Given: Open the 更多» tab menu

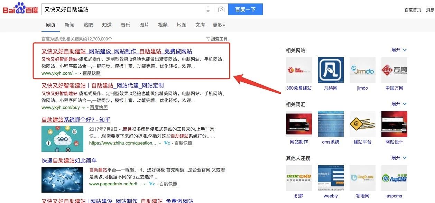Looking at the screenshot, I should (x=219, y=25).
